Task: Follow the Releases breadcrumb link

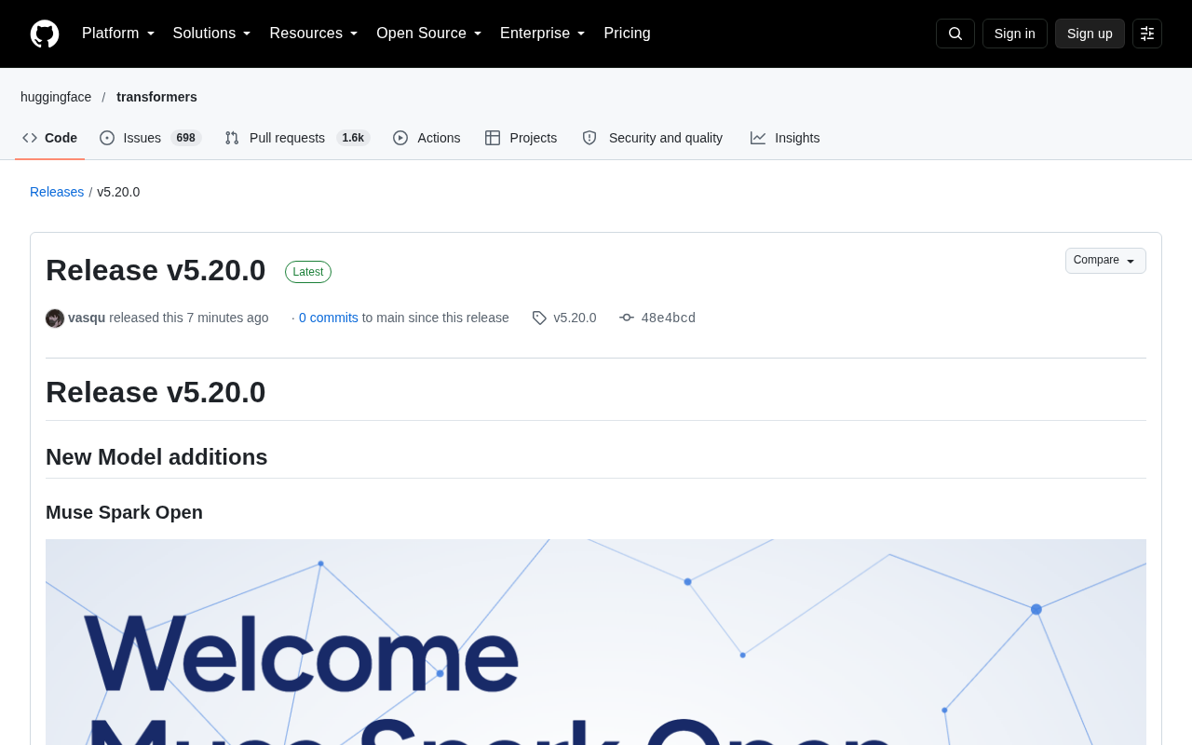Action: (x=57, y=192)
